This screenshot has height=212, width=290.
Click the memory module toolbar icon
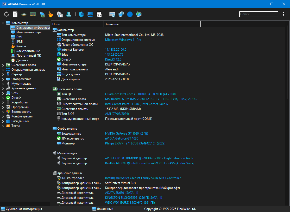33,14
